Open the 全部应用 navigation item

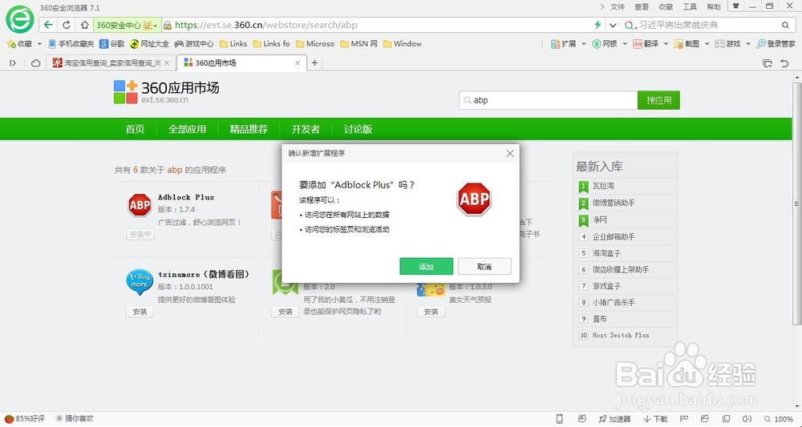(187, 129)
